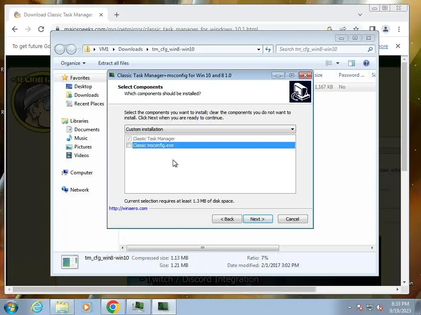Cancel the Classic Task Manager setup

pos(293,219)
